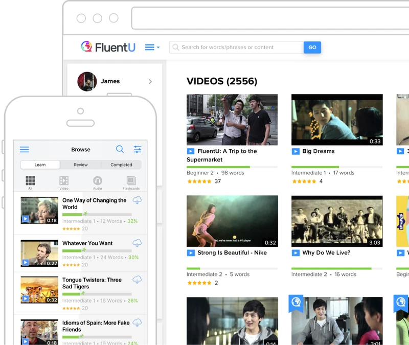Tap the search magnifier in the Browse screen
Screen dimensions: 409x345
[x=120, y=149]
